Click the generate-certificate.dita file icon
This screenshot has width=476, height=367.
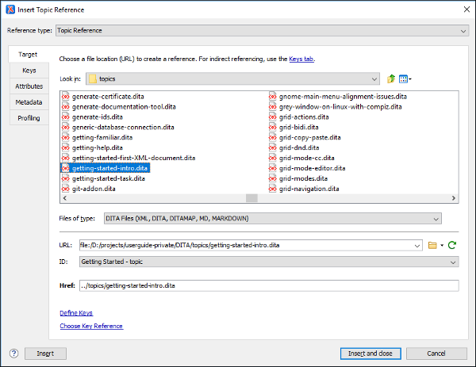pyautogui.click(x=66, y=96)
